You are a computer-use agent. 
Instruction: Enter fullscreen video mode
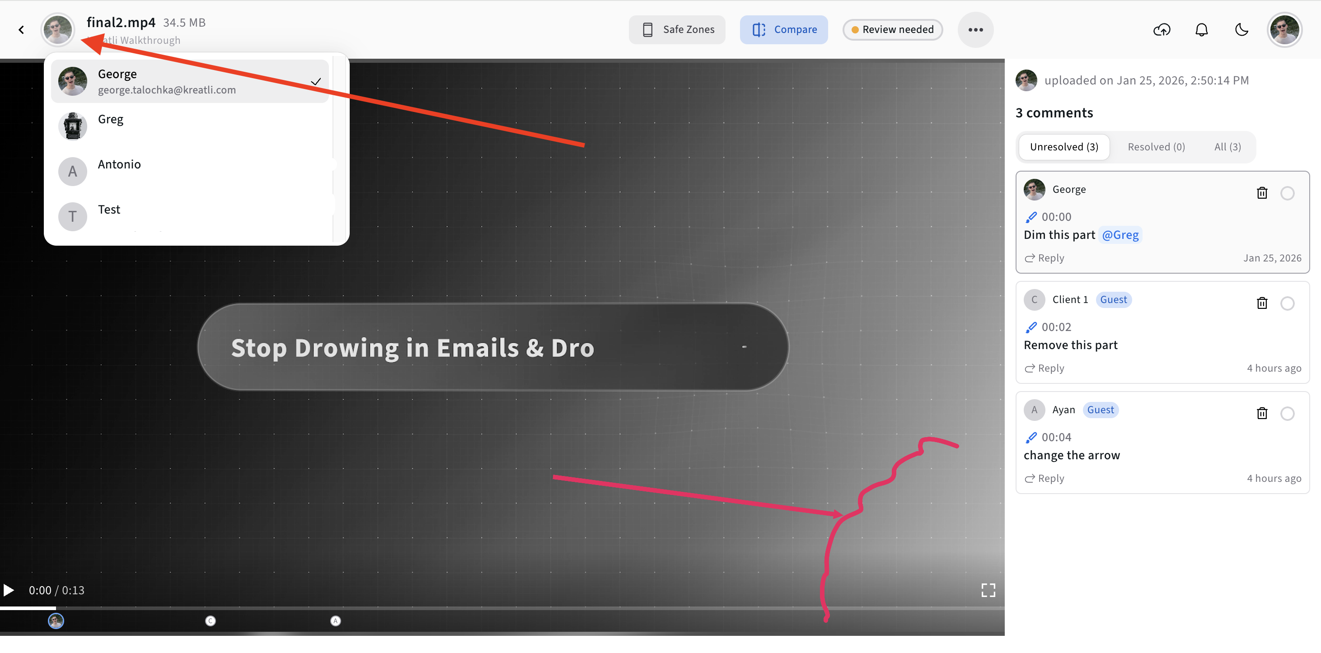988,590
